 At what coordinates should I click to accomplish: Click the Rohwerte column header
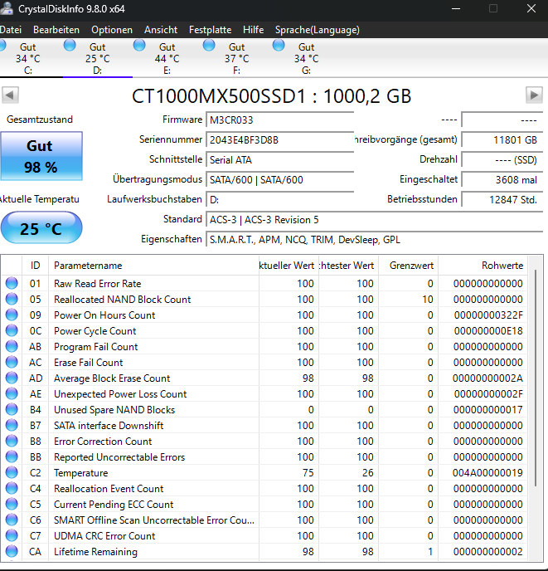point(483,266)
